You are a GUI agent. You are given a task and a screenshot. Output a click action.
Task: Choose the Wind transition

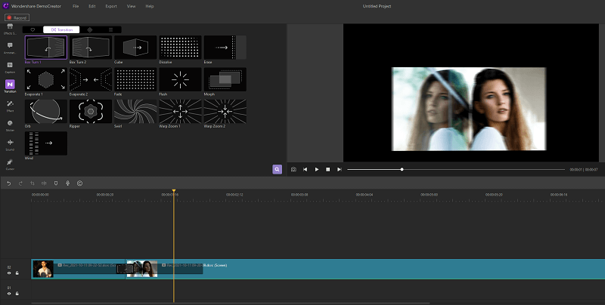pos(46,143)
